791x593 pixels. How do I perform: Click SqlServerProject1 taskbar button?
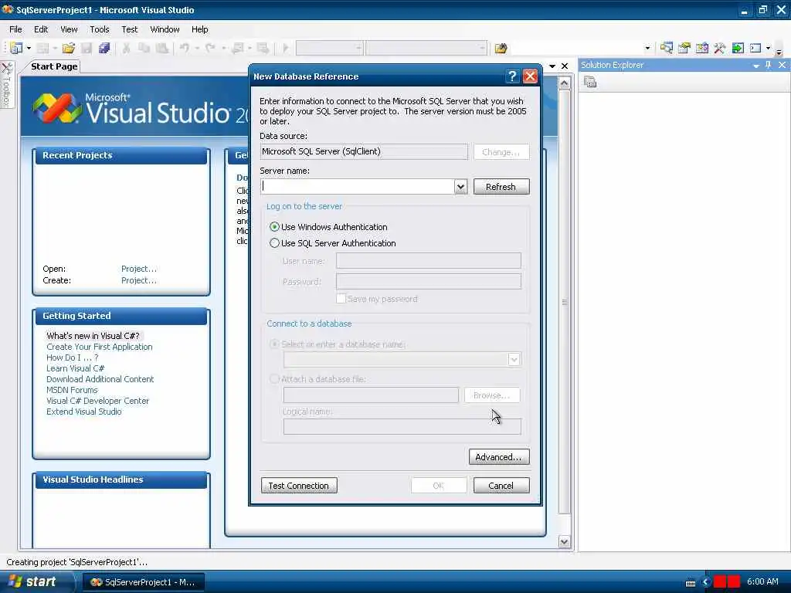pyautogui.click(x=144, y=582)
